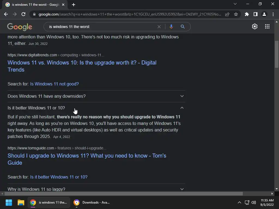Open clock and date panel
Image resolution: width=279 pixels, height=209 pixels.
pyautogui.click(x=267, y=202)
